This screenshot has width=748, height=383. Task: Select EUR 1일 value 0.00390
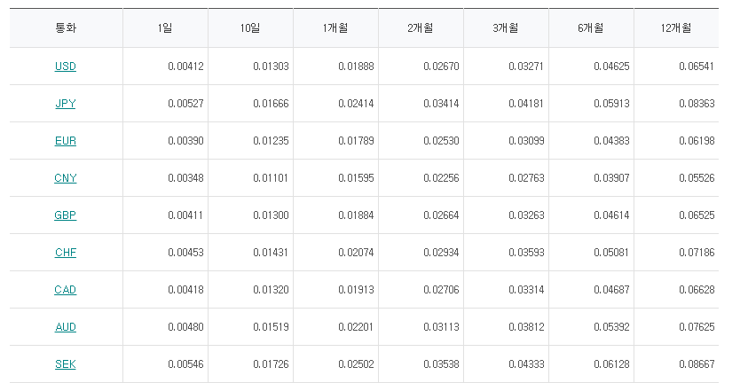[x=185, y=141]
